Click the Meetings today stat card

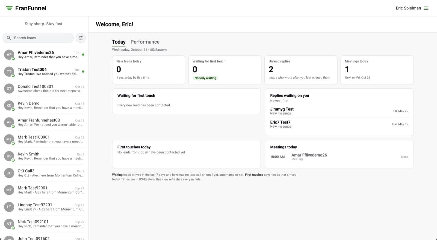point(377,70)
